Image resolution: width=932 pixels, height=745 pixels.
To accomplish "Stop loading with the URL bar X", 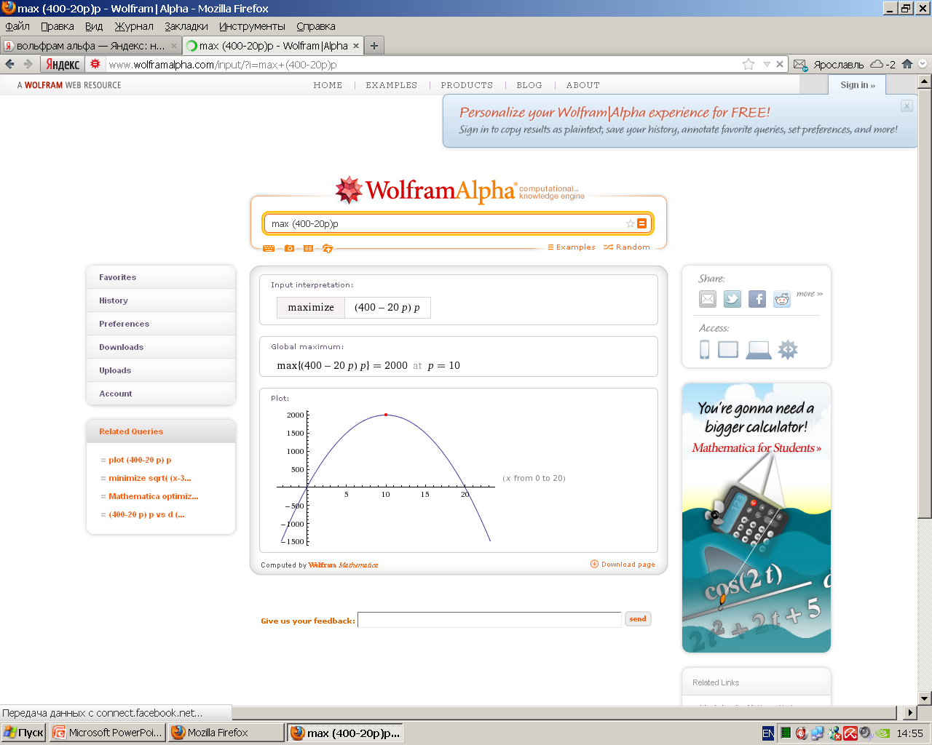I will point(780,64).
